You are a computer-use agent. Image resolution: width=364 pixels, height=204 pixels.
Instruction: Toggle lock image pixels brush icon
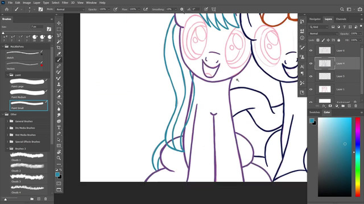click(323, 40)
